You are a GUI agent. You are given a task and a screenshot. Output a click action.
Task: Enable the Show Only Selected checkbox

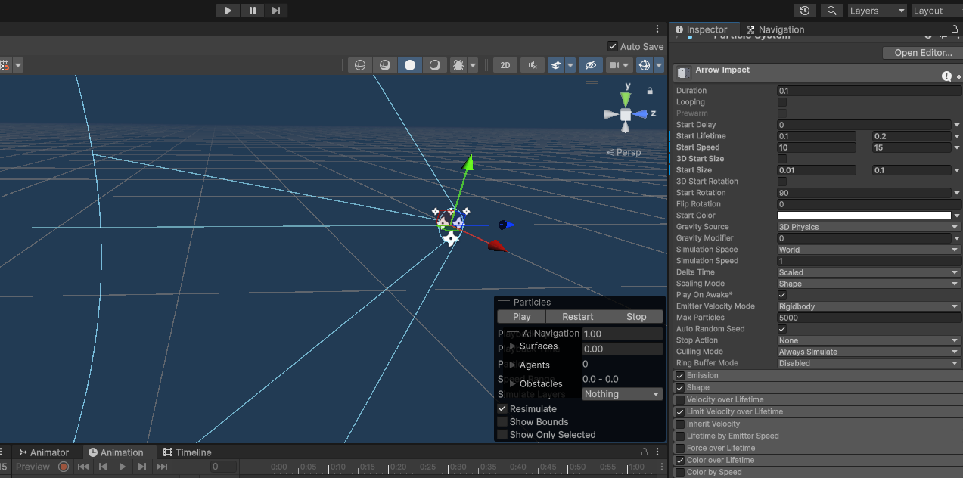click(502, 435)
